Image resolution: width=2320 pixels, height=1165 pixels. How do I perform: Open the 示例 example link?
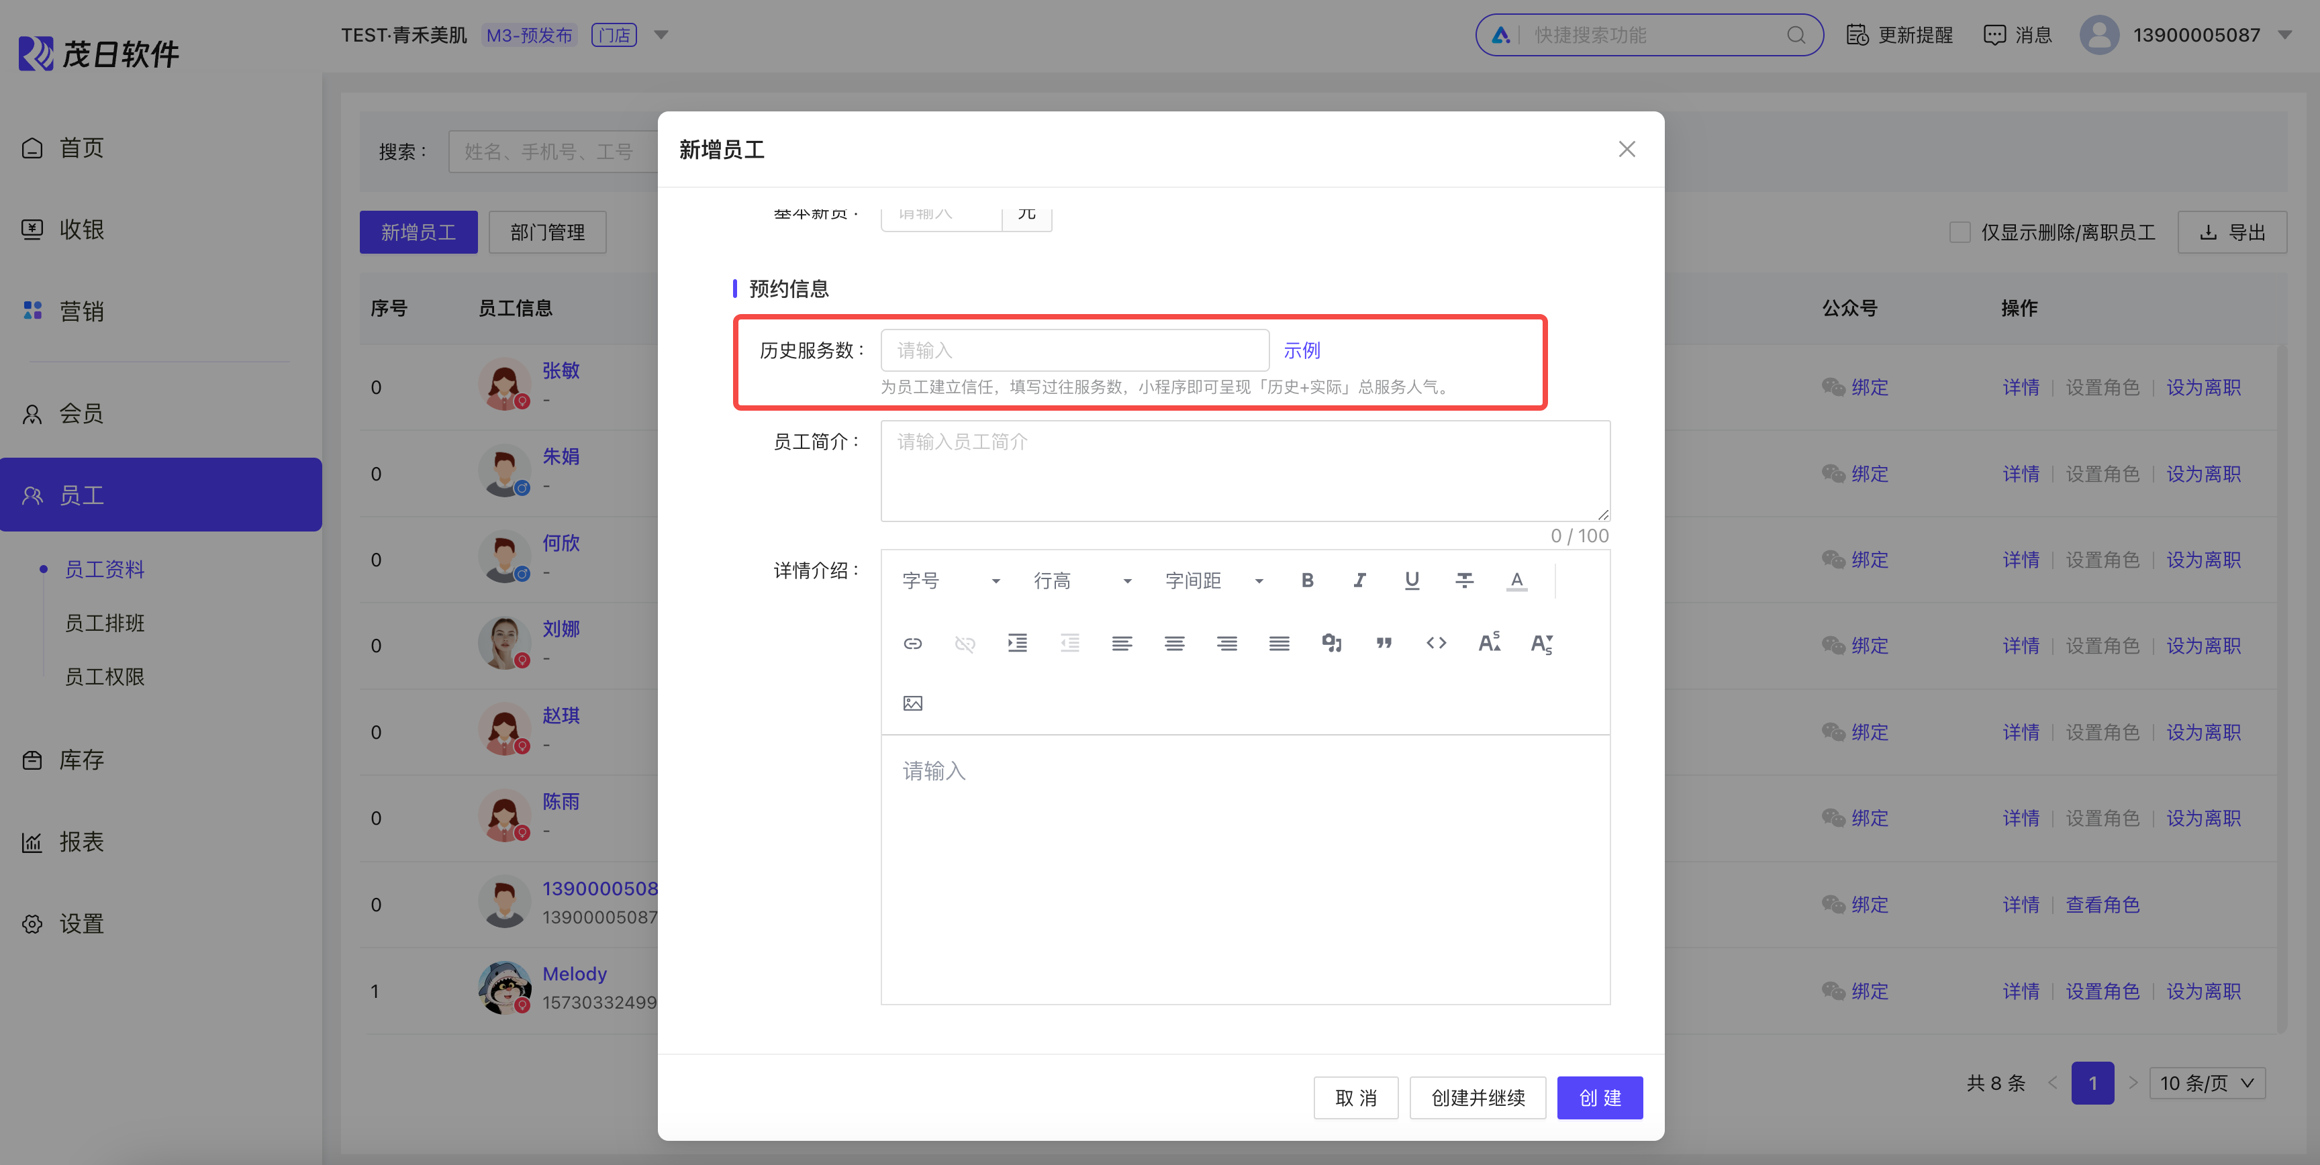click(1302, 350)
